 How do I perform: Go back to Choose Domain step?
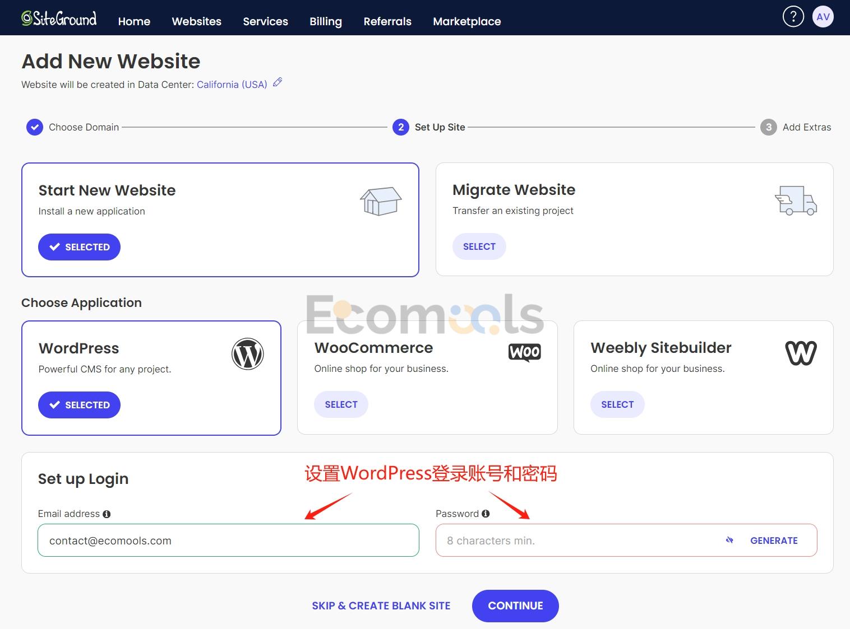(x=35, y=127)
